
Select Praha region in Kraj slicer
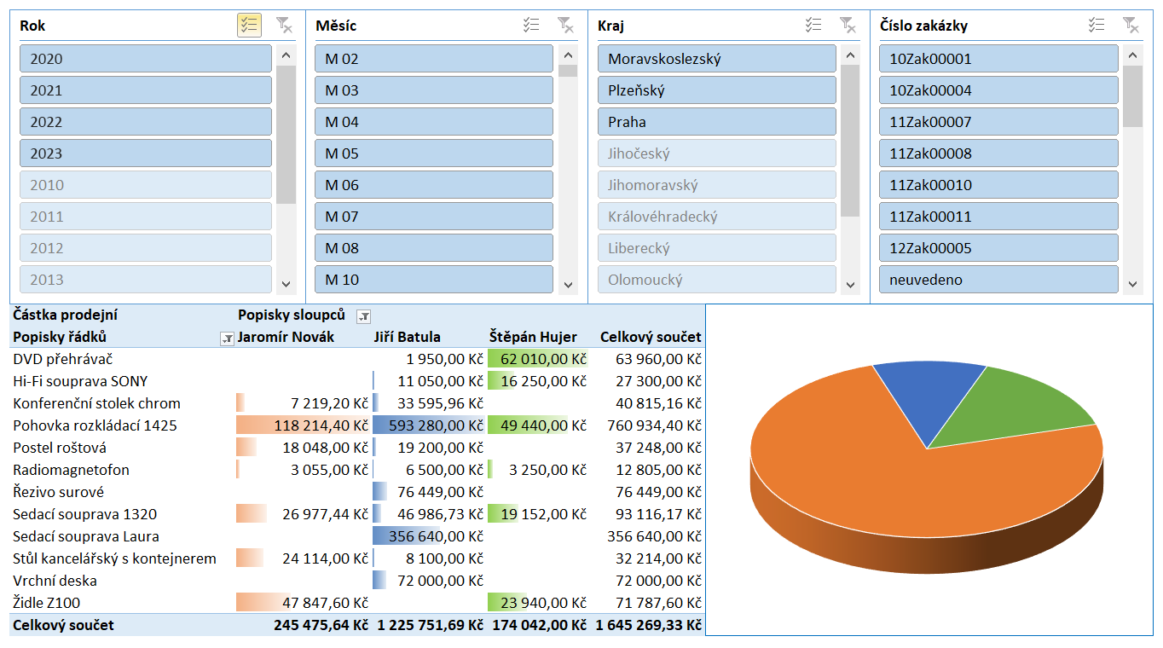tap(717, 122)
